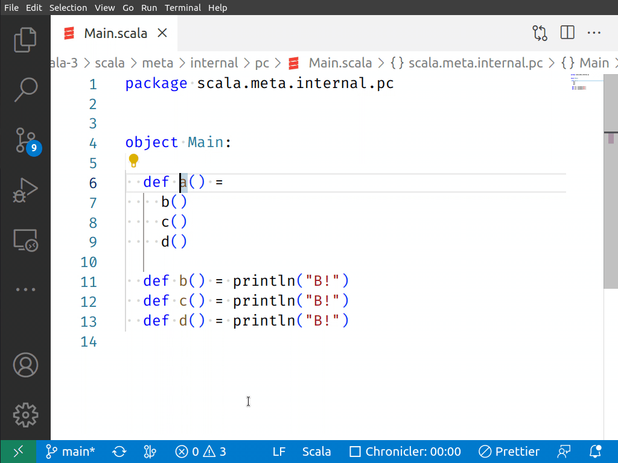Click "B!" string on line 13

(322, 321)
